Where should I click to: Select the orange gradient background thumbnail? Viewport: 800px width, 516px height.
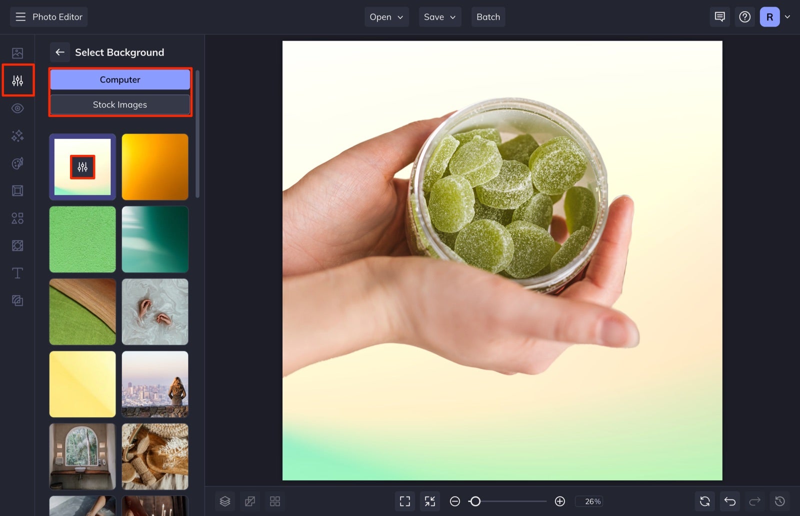pos(154,166)
